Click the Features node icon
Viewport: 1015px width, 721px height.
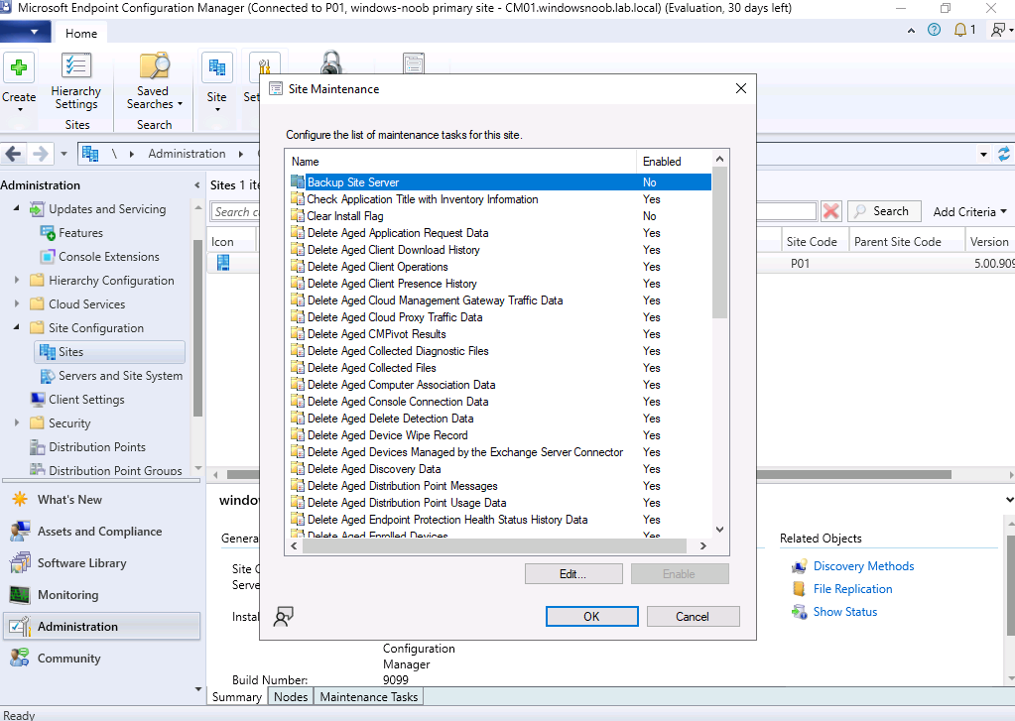click(x=48, y=233)
